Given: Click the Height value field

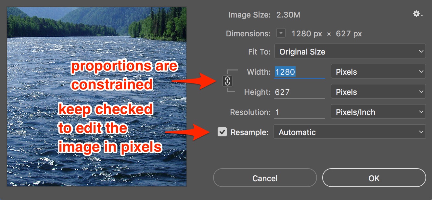Looking at the screenshot, I should (299, 92).
